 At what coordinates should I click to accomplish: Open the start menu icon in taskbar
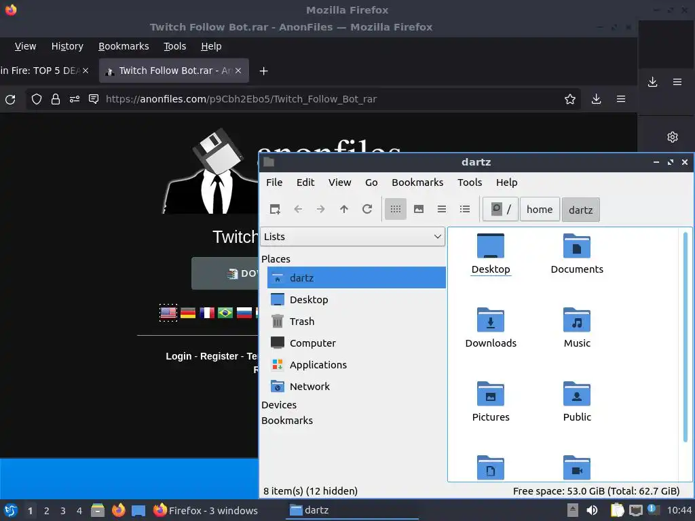click(x=11, y=510)
